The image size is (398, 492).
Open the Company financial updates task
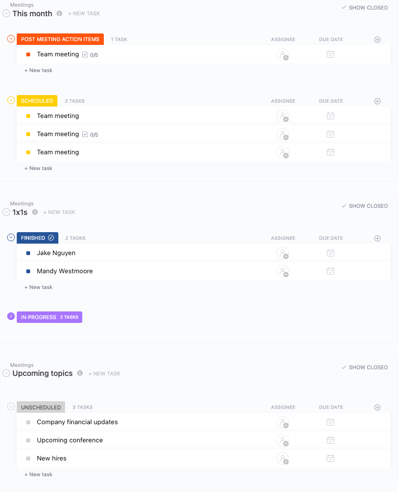point(77,422)
